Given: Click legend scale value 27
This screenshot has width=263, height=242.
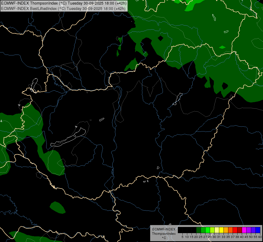Looking at the screenshot, I should [205, 237].
